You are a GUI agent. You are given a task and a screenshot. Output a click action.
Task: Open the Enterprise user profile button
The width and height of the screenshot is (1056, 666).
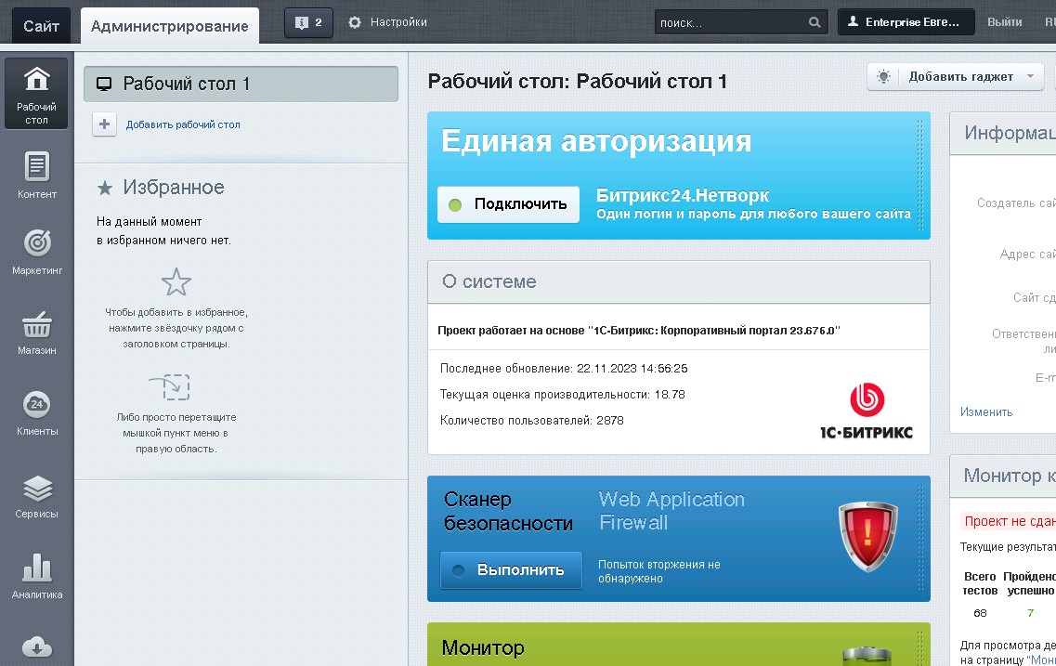(906, 22)
